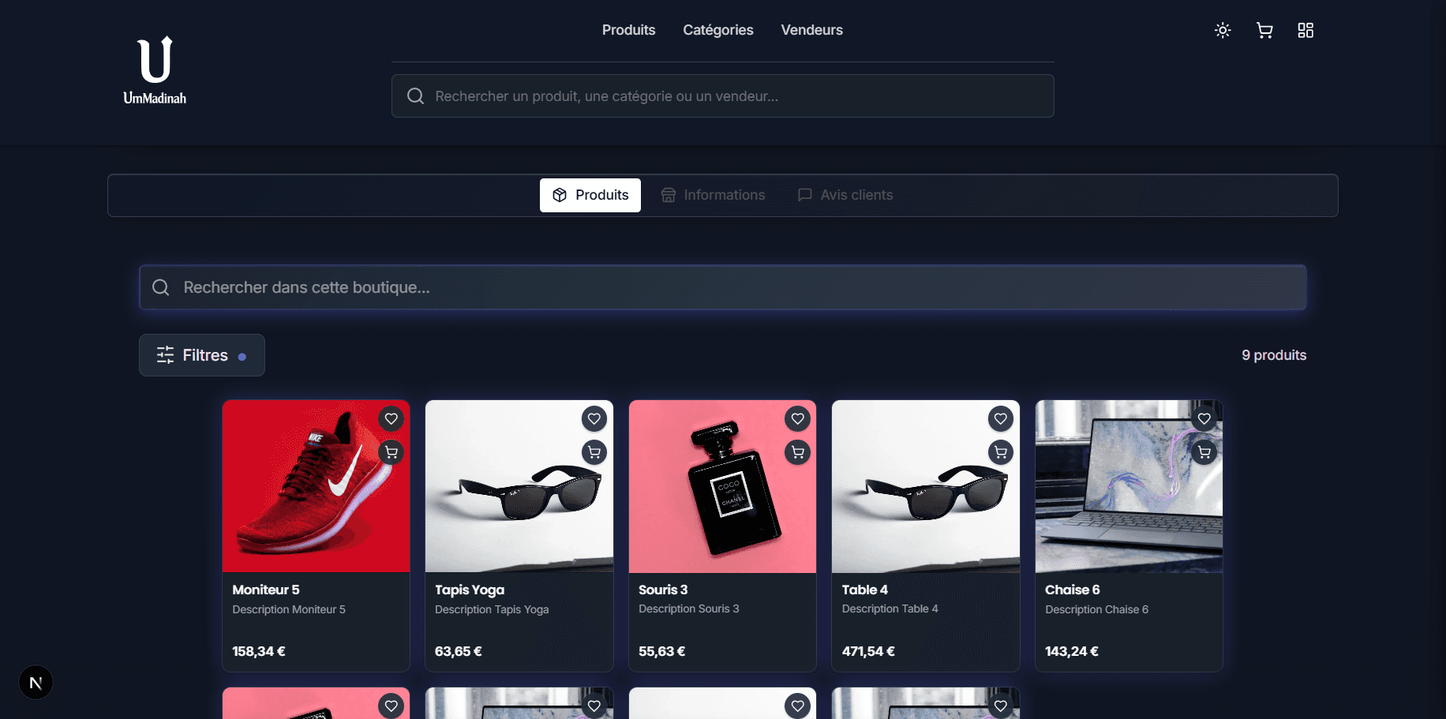The width and height of the screenshot is (1446, 719).
Task: Favorite the Tapis Yoga product
Action: pos(594,418)
